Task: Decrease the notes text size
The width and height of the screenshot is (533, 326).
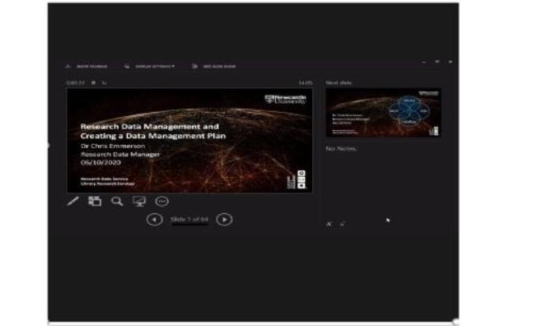Action: point(343,224)
